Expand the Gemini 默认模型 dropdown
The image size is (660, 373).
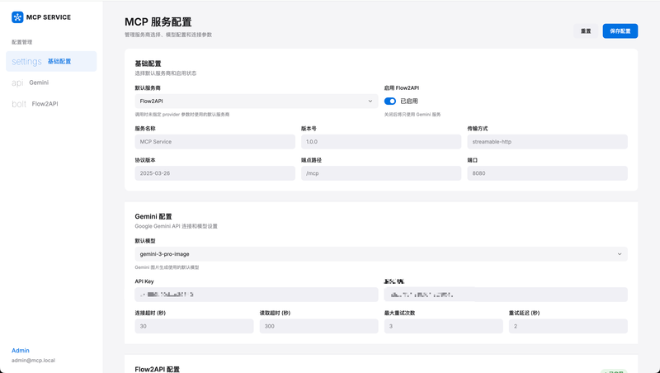point(380,254)
